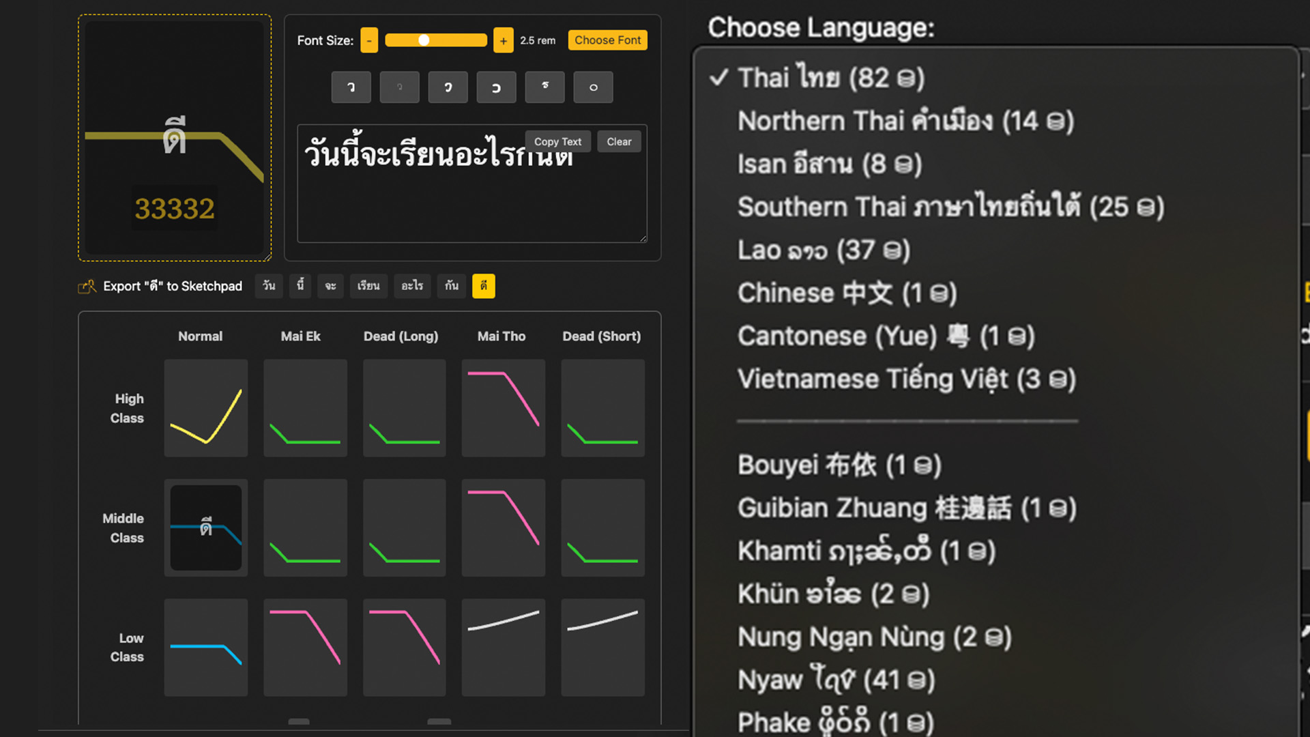Choose Isan language menu entry
This screenshot has height=737, width=1310.
[829, 164]
